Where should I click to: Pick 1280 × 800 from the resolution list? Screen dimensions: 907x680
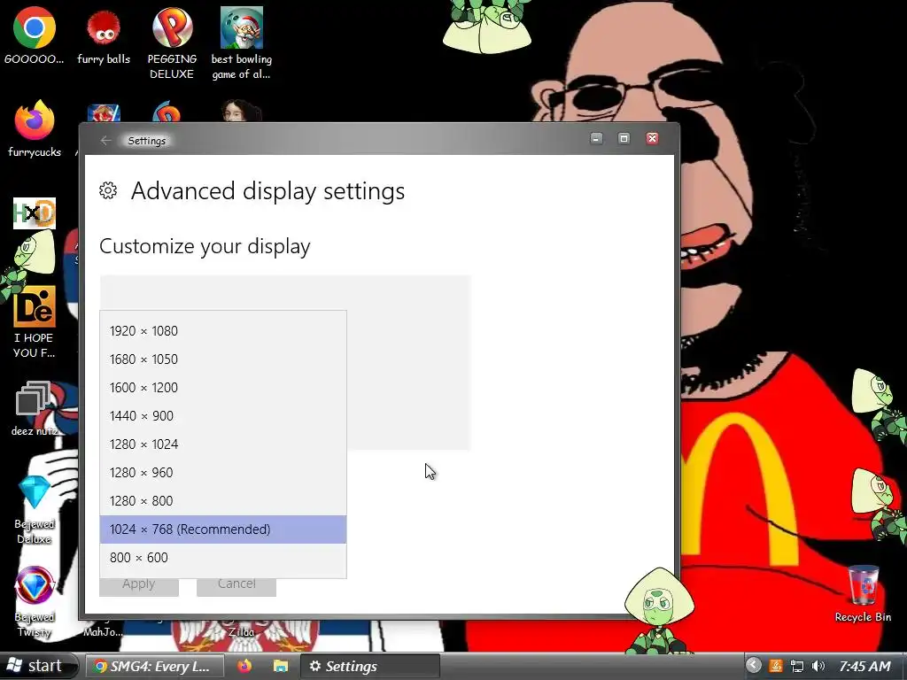tap(223, 501)
